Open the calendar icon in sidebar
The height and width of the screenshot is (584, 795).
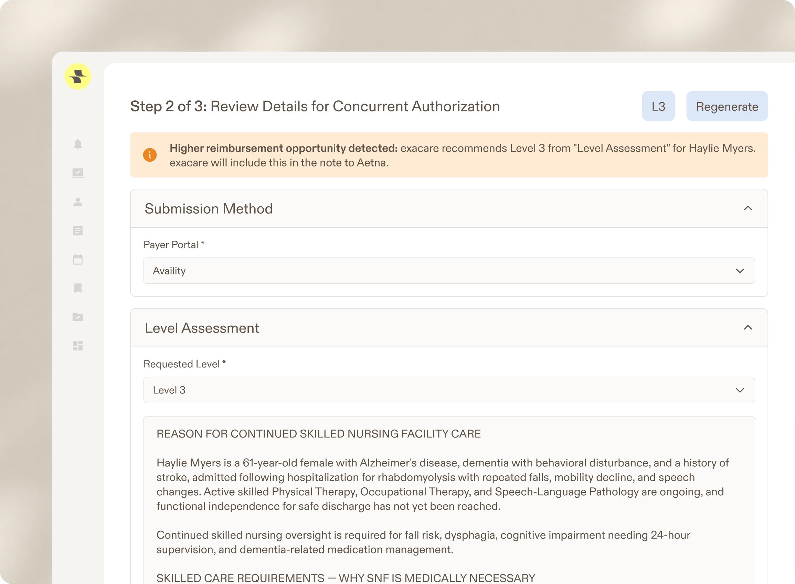(78, 259)
